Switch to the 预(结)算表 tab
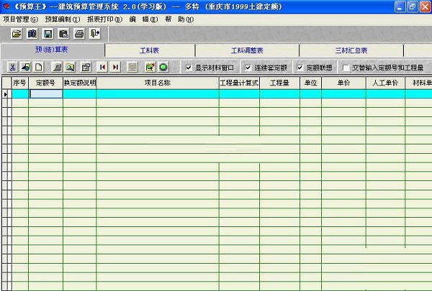This screenshot has width=432, height=291. coord(52,50)
